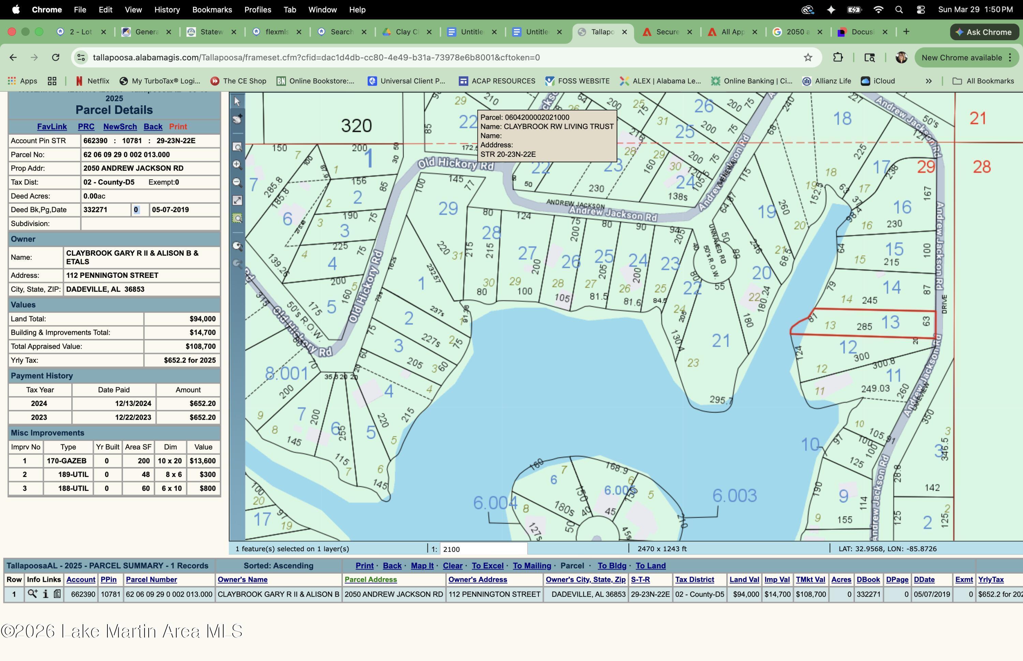The image size is (1023, 661).
Task: Close the Tallapoosa tab
Action: (625, 32)
